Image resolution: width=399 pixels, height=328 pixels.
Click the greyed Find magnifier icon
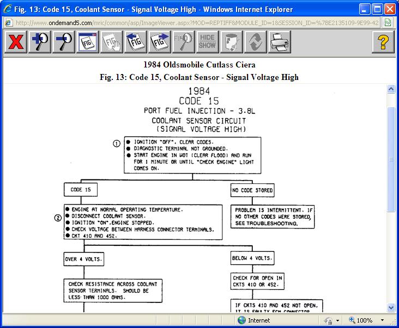183,42
